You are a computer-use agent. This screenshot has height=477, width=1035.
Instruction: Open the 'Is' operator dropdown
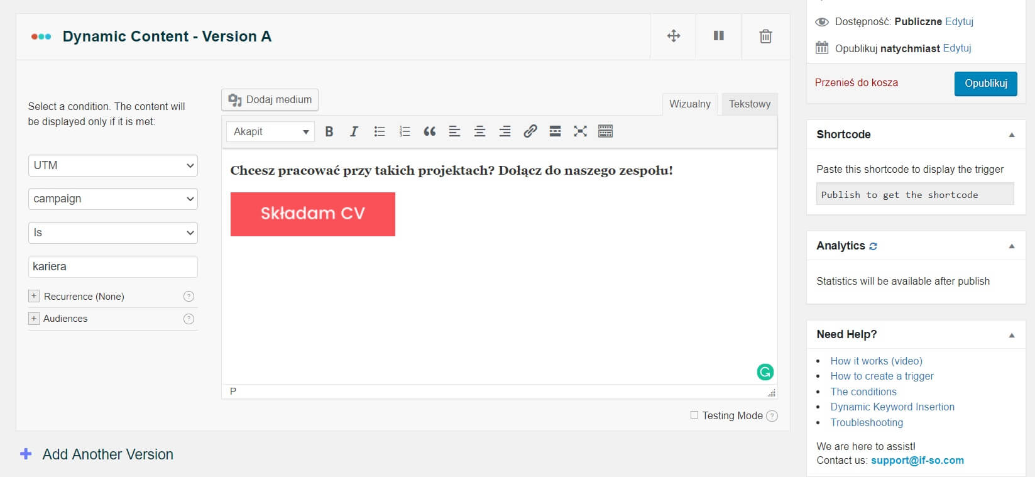pos(113,233)
